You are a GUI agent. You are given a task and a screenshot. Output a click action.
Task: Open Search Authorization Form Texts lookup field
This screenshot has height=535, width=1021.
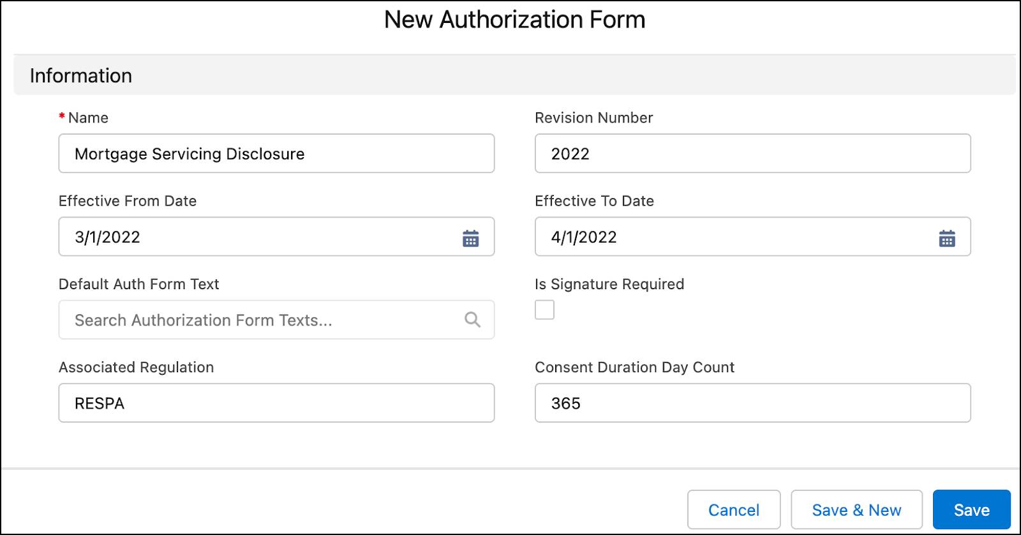276,320
